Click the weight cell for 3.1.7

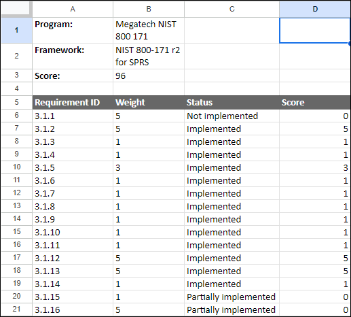pos(149,193)
